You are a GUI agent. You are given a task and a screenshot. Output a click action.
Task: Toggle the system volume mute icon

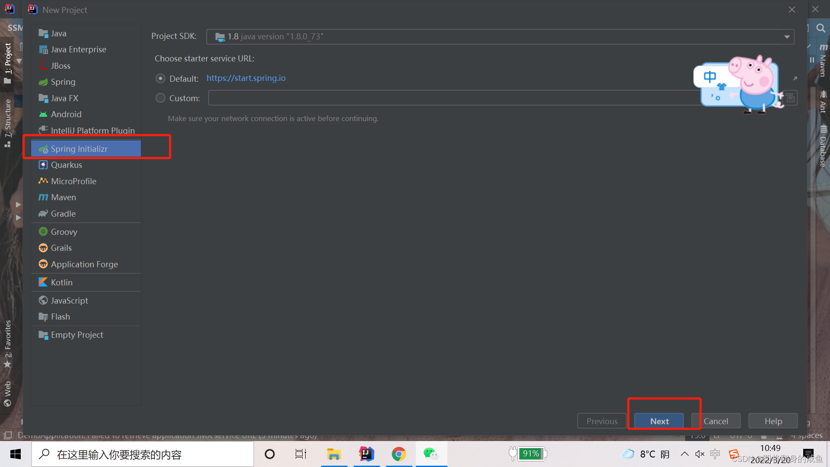pyautogui.click(x=699, y=454)
